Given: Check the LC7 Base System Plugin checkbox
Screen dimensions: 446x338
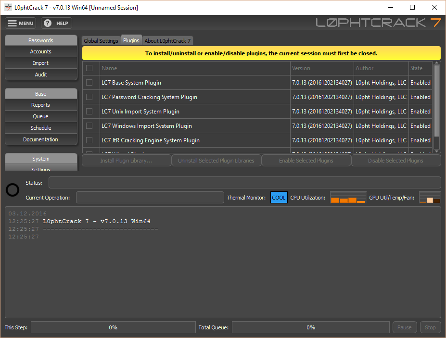Looking at the screenshot, I should click(89, 82).
